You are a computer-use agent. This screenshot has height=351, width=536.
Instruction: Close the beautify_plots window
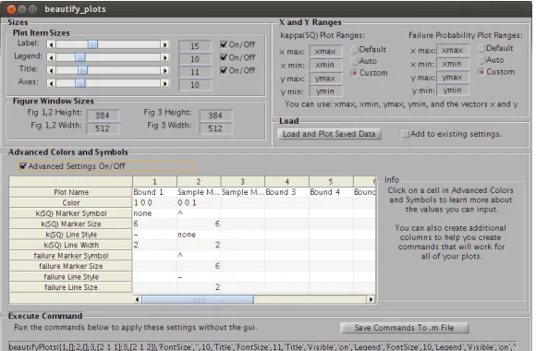point(11,9)
